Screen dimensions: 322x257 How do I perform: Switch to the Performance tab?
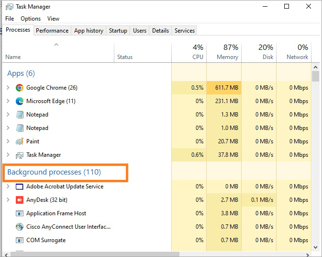(x=52, y=31)
